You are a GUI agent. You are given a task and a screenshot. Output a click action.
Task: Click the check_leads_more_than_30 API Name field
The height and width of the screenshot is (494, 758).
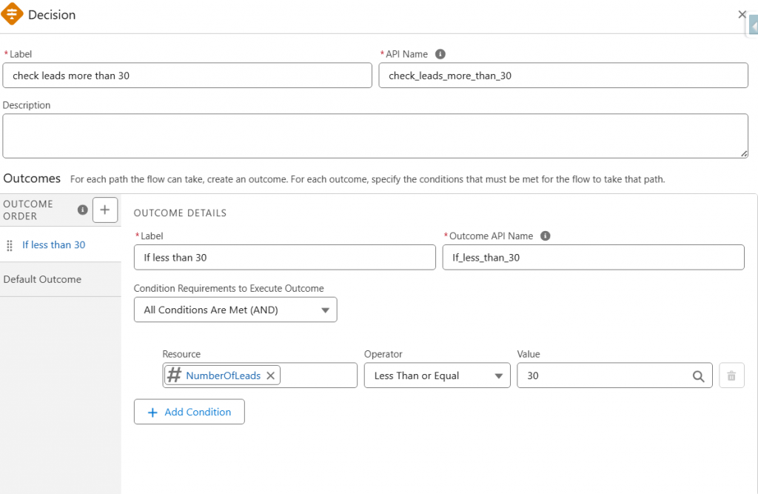click(x=563, y=76)
